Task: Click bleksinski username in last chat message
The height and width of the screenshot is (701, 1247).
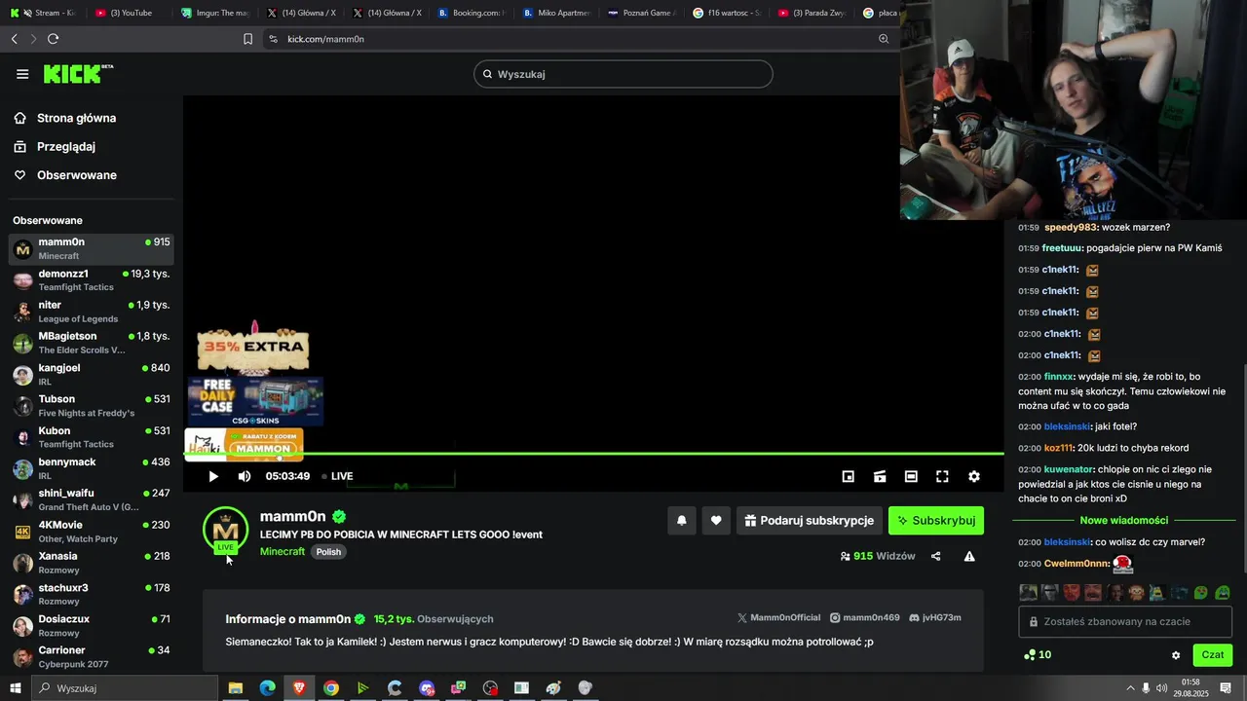Action: [1067, 542]
